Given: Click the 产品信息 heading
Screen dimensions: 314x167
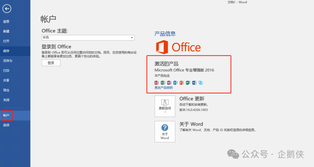Looking at the screenshot, I should click(165, 34).
